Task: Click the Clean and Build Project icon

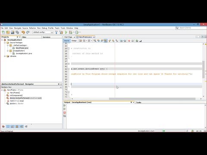Action: pos(61,32)
